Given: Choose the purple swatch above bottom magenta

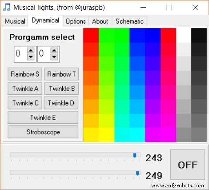Looking at the screenshot, I should (153, 121).
